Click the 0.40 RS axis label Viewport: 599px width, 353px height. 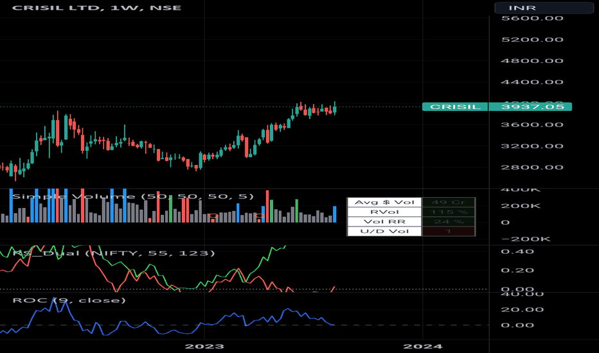(x=517, y=252)
